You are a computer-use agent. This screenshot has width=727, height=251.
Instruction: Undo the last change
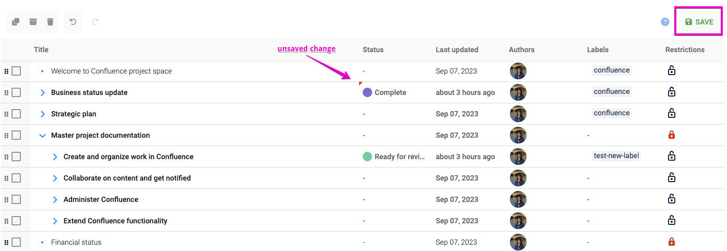[x=73, y=22]
